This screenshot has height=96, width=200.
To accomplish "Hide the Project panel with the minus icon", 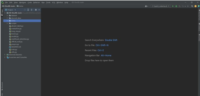I will [39, 10].
